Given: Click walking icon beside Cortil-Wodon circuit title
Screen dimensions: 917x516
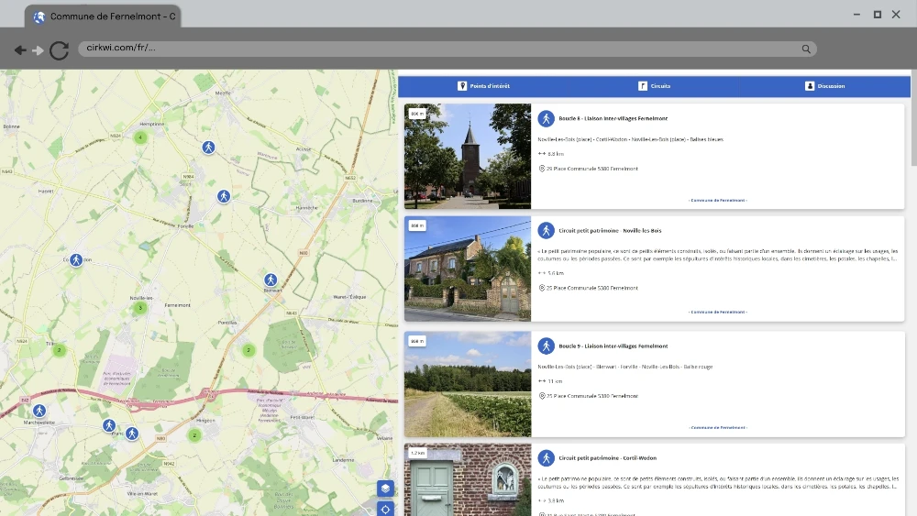Looking at the screenshot, I should point(547,457).
